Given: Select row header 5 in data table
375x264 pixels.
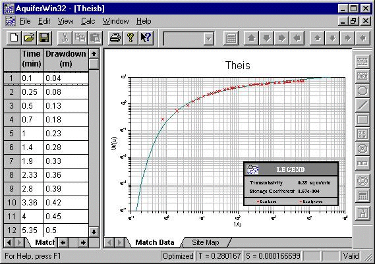Looking at the screenshot, I should coord(11,133).
